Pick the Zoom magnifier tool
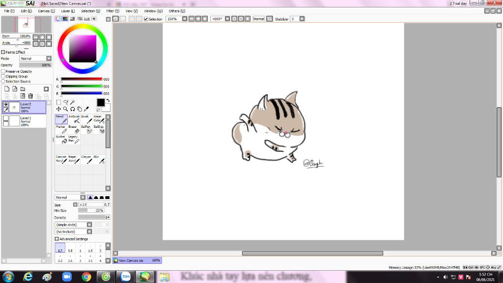This screenshot has width=503, height=283. (65, 109)
